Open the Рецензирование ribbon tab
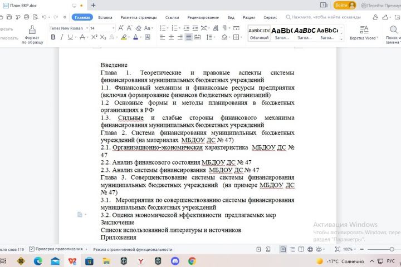The width and height of the screenshot is (401, 267). click(x=203, y=17)
